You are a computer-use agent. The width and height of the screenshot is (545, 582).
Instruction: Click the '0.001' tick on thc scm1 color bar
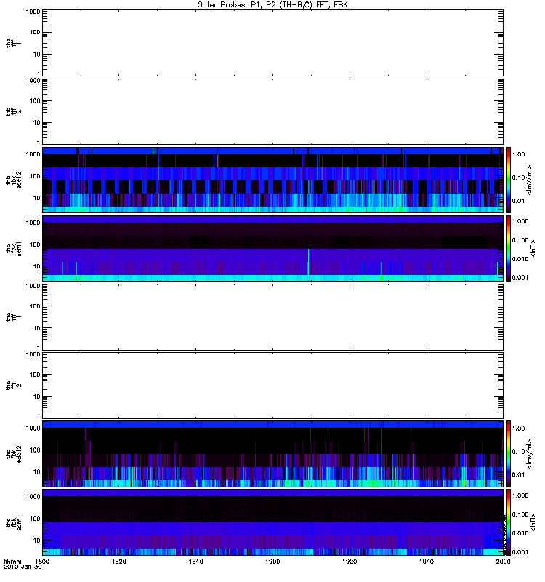point(520,552)
